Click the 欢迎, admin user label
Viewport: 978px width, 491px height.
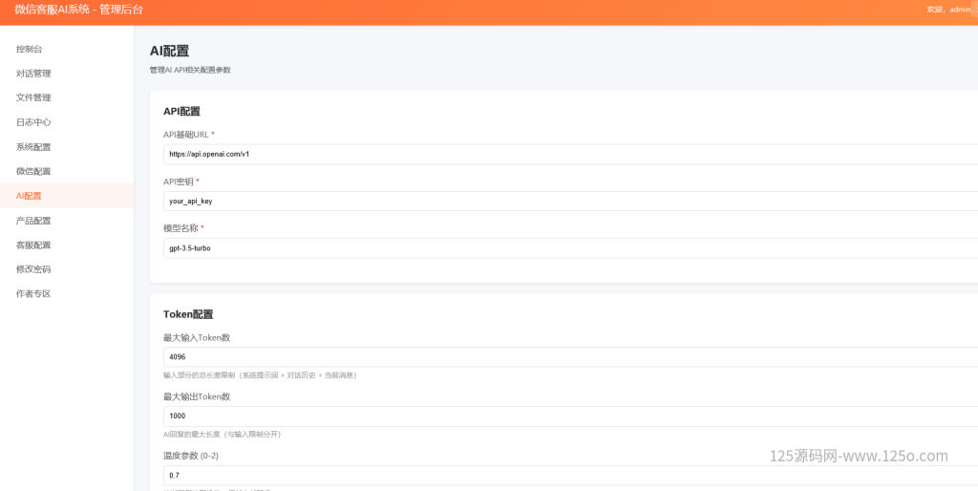[x=947, y=10]
